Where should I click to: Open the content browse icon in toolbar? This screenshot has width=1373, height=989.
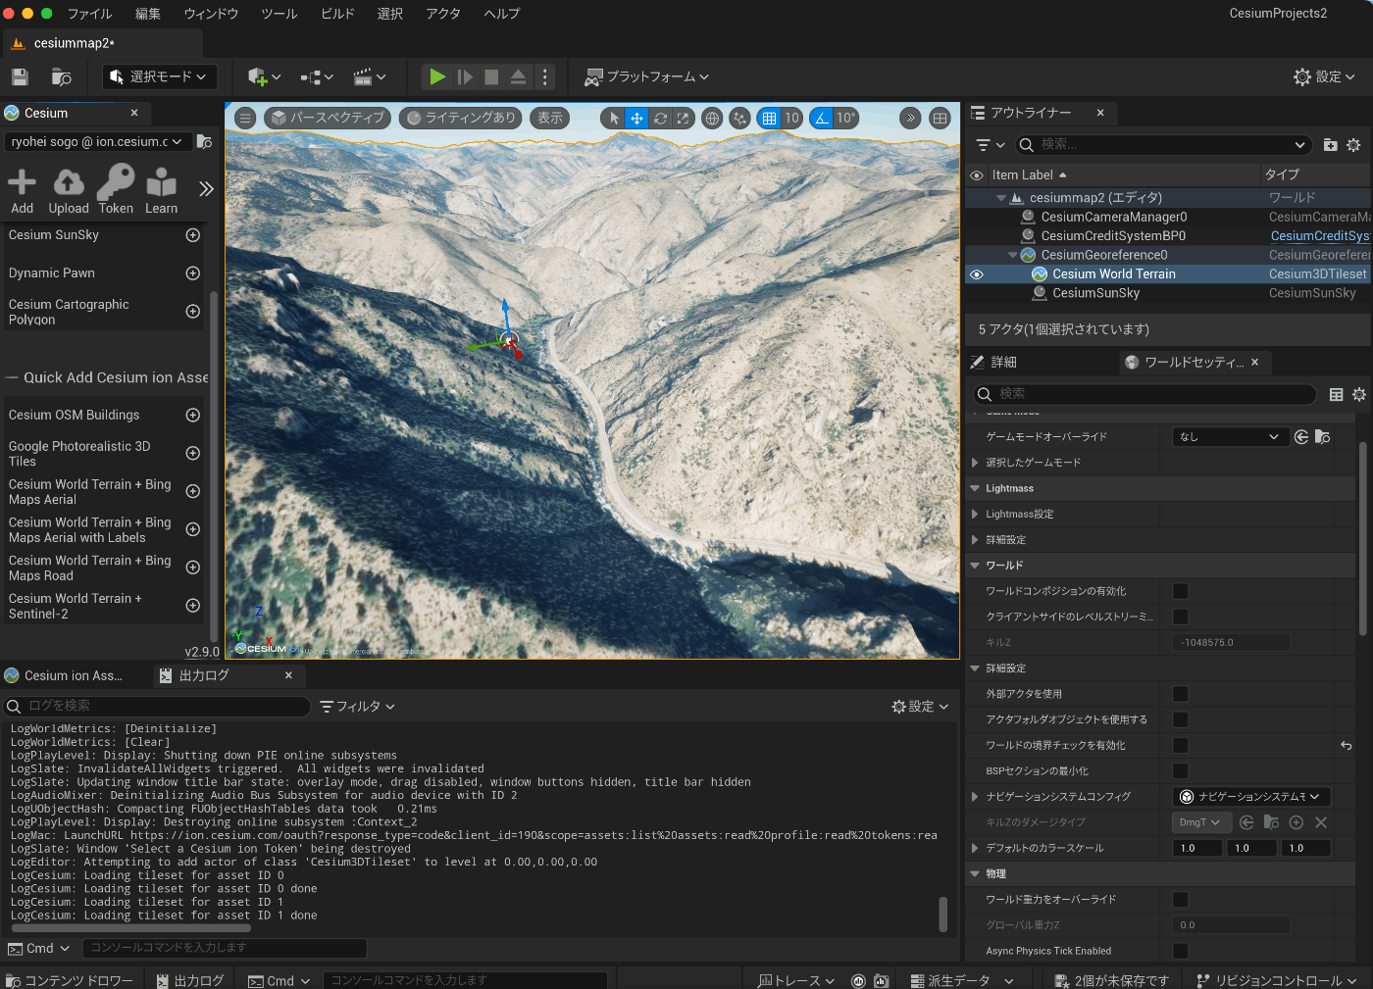coord(62,76)
